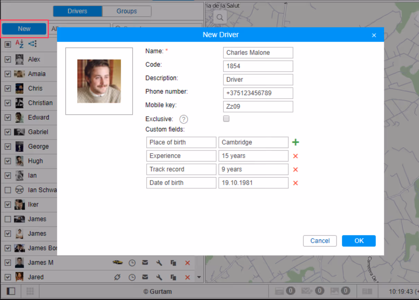Delete driver James M

(x=188, y=263)
